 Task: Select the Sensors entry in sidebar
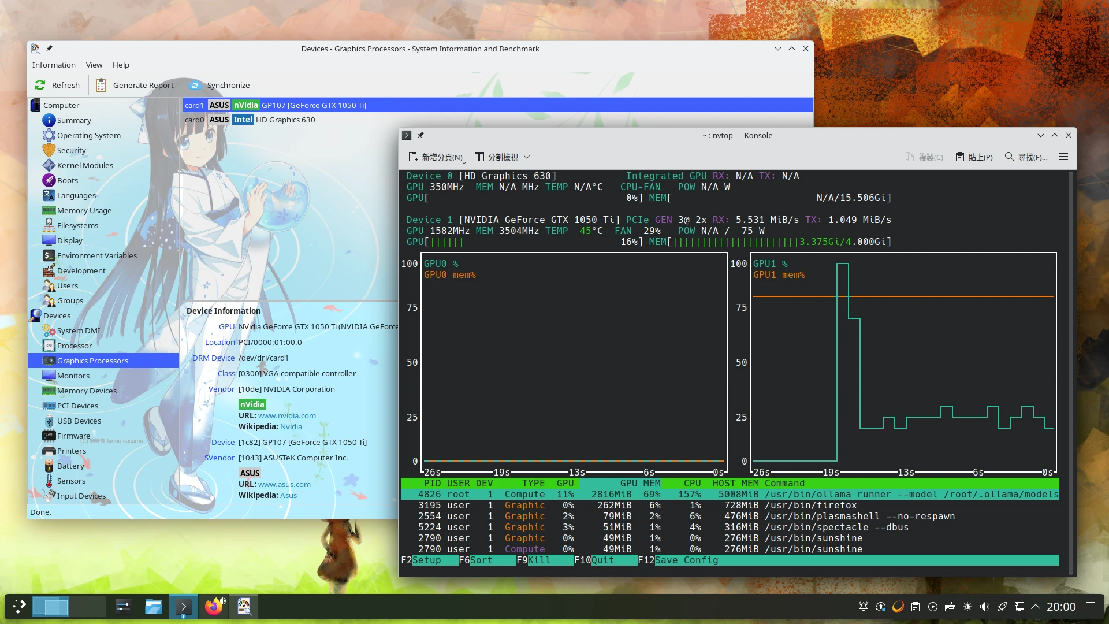71,481
